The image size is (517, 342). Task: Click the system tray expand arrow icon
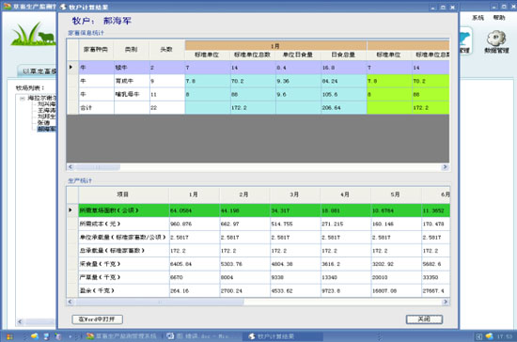(x=479, y=336)
